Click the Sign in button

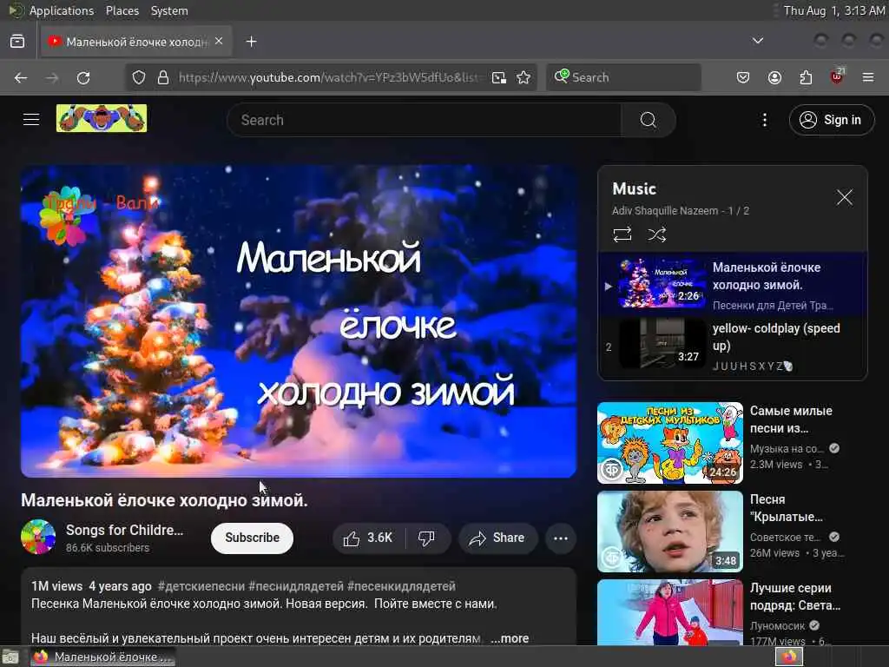pyautogui.click(x=831, y=120)
